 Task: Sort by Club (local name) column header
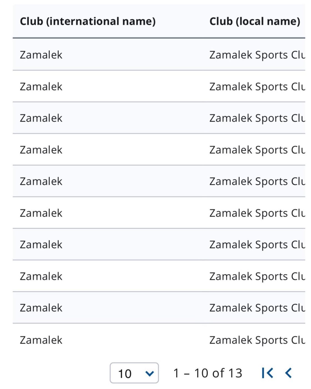255,21
